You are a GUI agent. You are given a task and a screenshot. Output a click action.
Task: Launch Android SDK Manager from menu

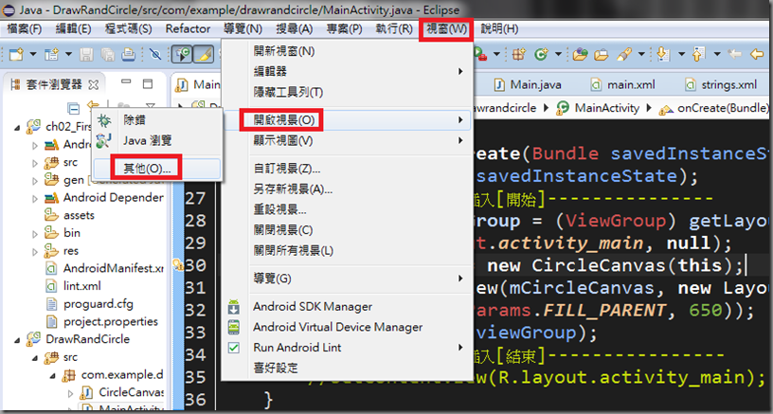347,307
